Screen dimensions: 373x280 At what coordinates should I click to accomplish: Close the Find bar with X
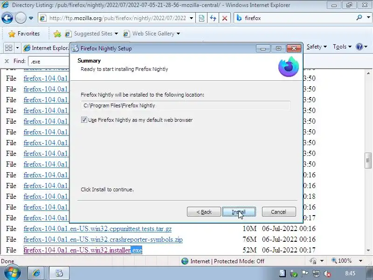[x=7, y=61]
